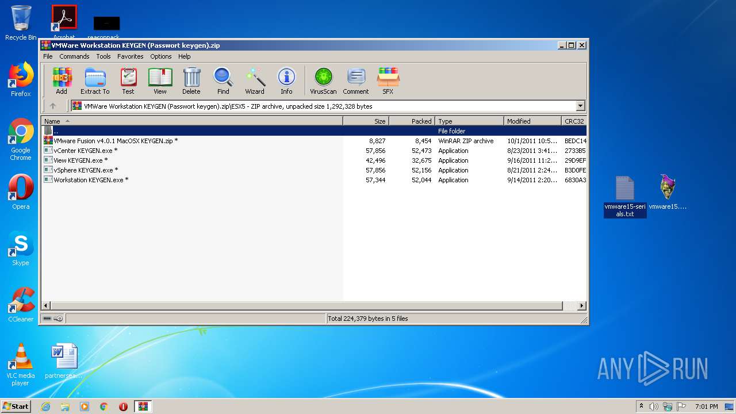
Task: Click the Action Center flag tray icon
Action: (681, 407)
